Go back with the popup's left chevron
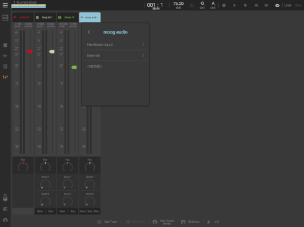This screenshot has height=227, width=304. click(x=89, y=32)
